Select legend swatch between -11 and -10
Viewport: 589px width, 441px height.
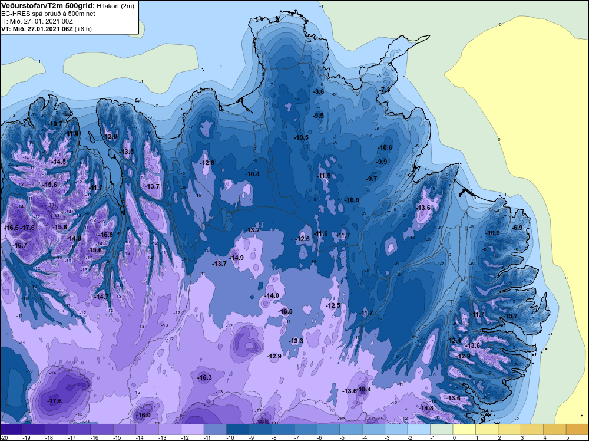[215, 429]
